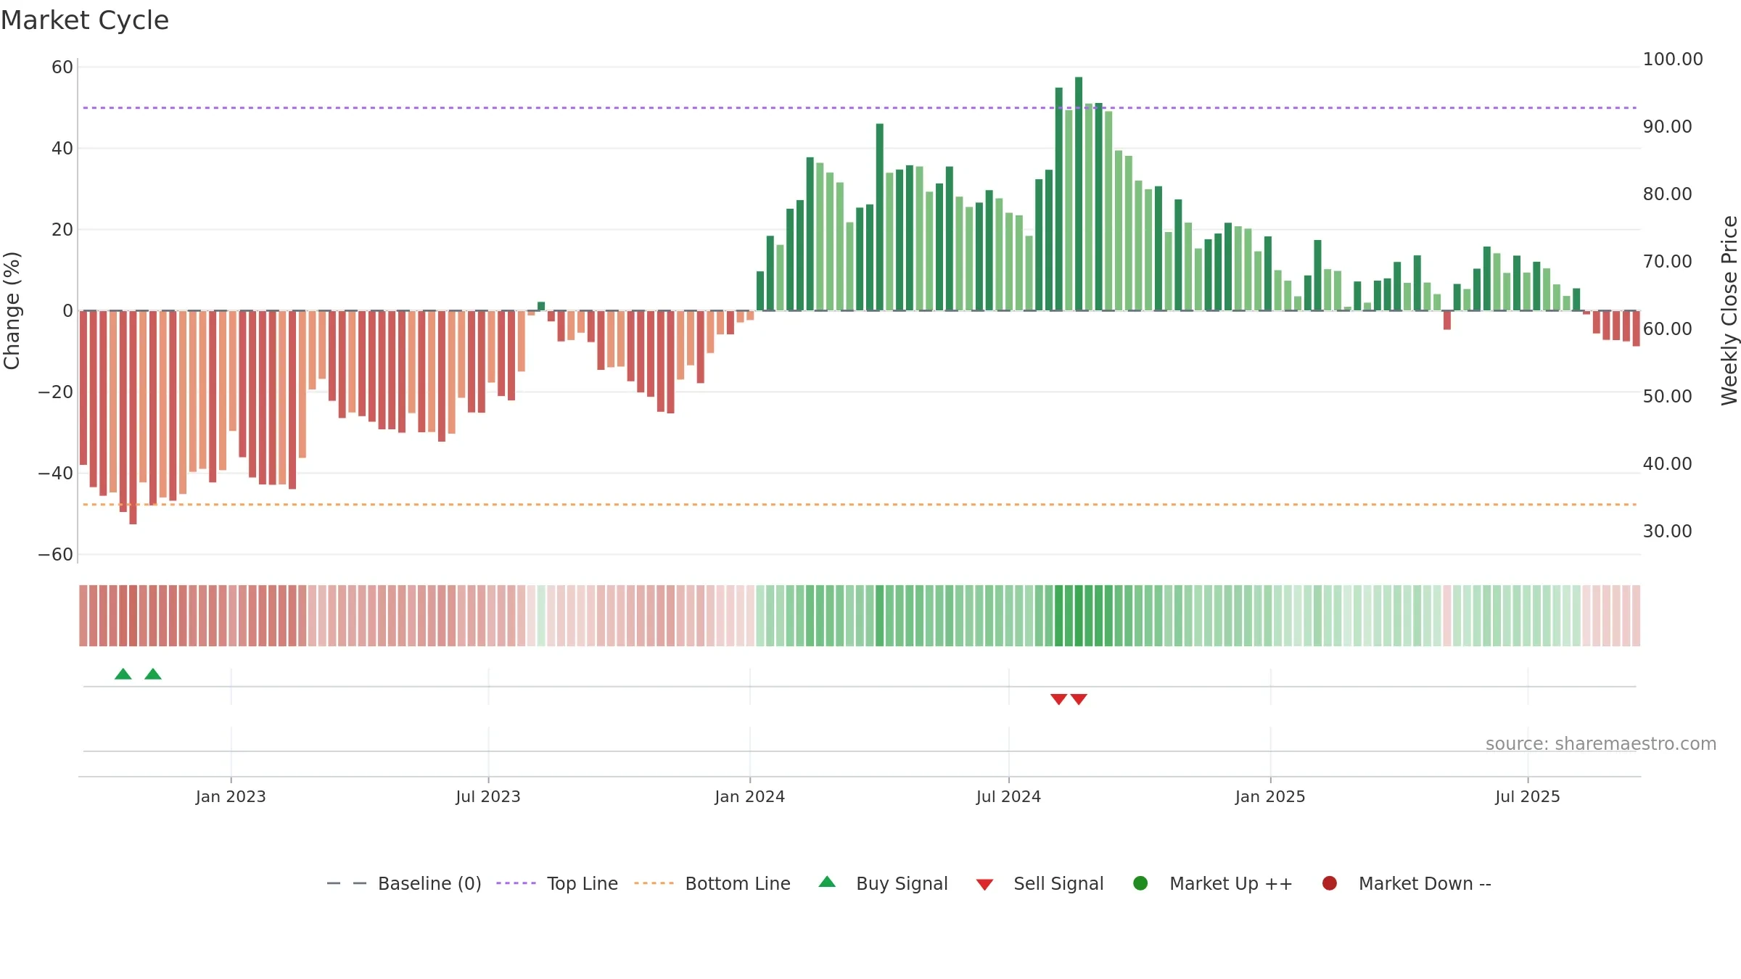Screen dimensions: 1741x979
Task: Click the orange dotted Bottom Line legend swatch
Action: tap(654, 883)
